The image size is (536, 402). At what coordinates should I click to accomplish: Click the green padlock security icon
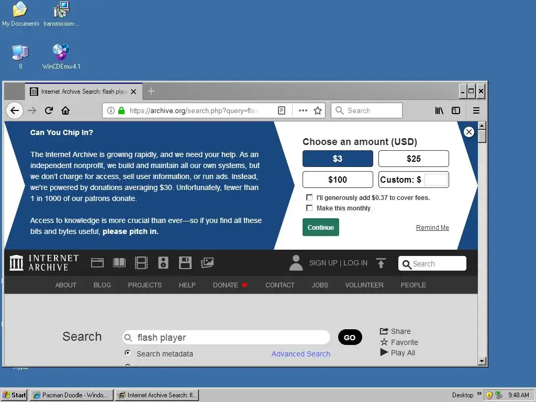click(121, 110)
